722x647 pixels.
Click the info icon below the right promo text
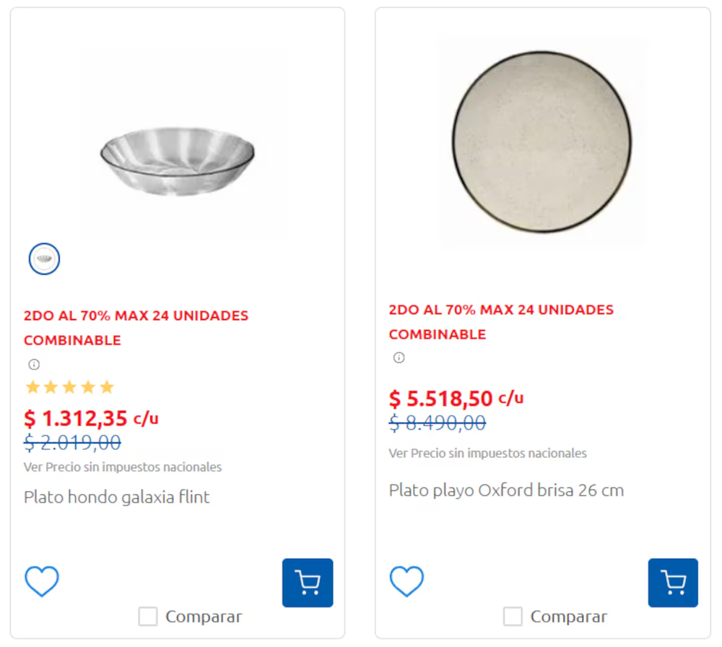click(x=398, y=357)
